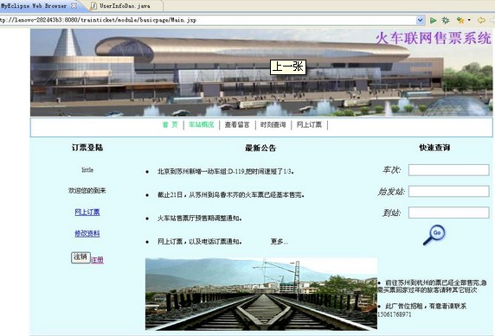495x336 pixels.
Task: Open 首页 in navigation menu
Action: point(170,125)
